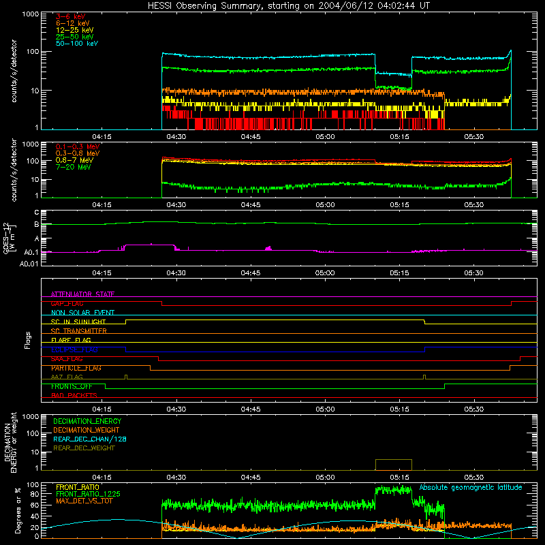Viewport: 545px width, 545px height.
Task: Click the 0.3-0.8 MeV legend label
Action: [x=78, y=153]
